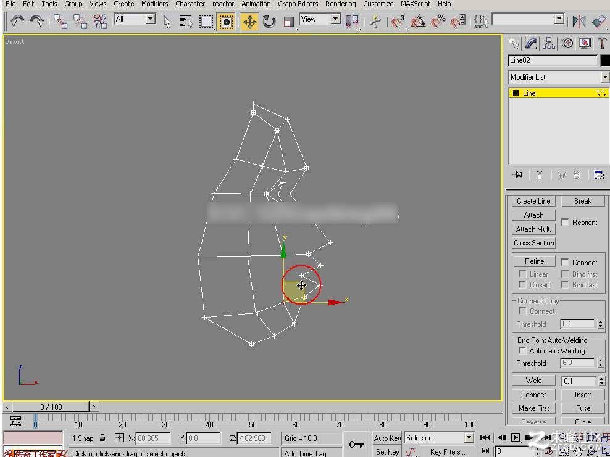Activate the Select and Link tool

click(61, 22)
